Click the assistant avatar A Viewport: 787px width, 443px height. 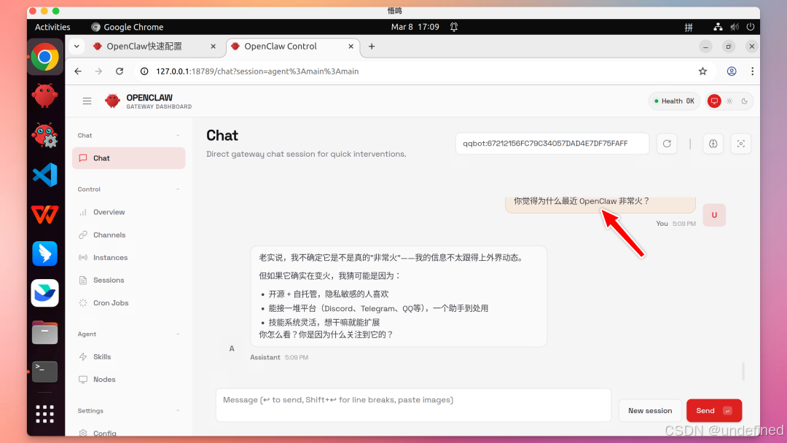coord(232,349)
